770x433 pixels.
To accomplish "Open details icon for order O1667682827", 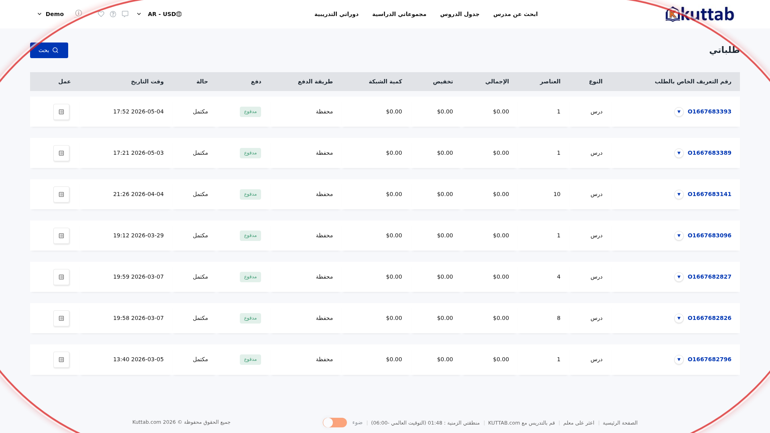I will point(61,277).
